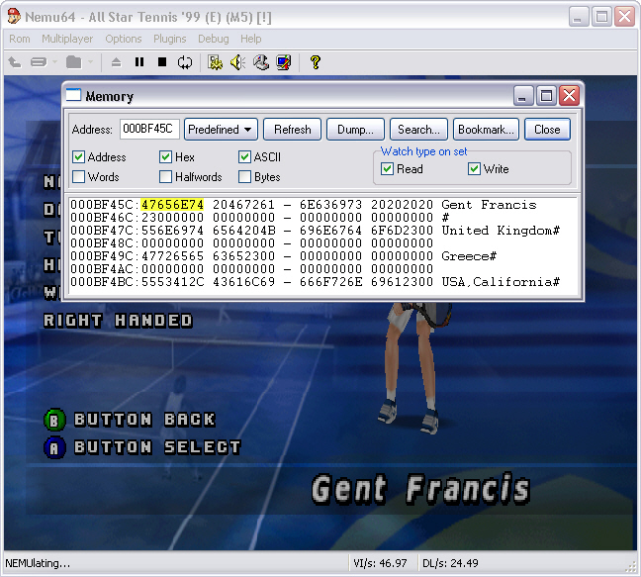Viewport: 641px width, 577px height.
Task: Open the dropdown arrow beside the cartridge icon
Action: 54,62
